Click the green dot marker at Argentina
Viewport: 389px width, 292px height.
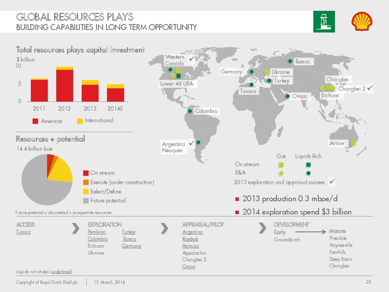(198, 142)
